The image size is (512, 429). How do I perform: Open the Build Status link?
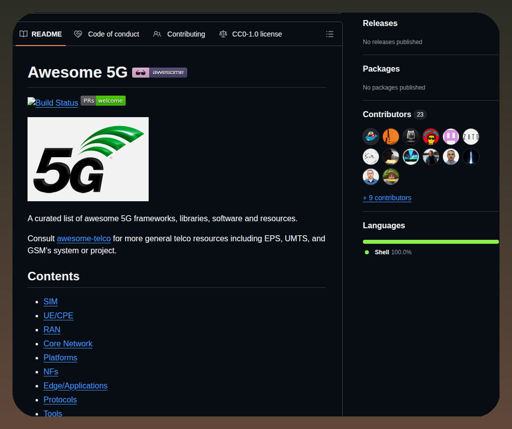(x=53, y=103)
